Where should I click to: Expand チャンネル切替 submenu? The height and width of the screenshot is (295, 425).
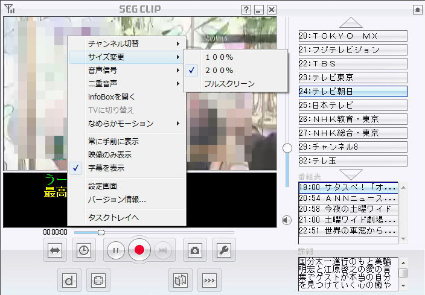click(127, 43)
